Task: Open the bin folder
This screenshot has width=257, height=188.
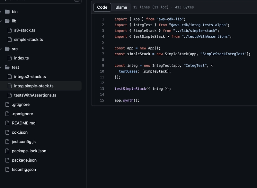Action: point(14,12)
